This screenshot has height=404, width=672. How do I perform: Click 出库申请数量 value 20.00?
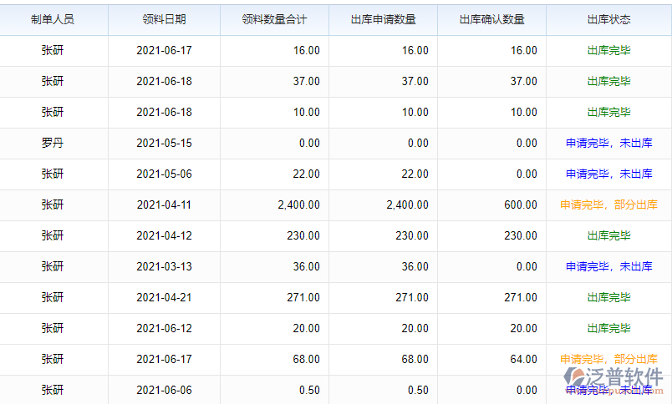[x=415, y=328]
